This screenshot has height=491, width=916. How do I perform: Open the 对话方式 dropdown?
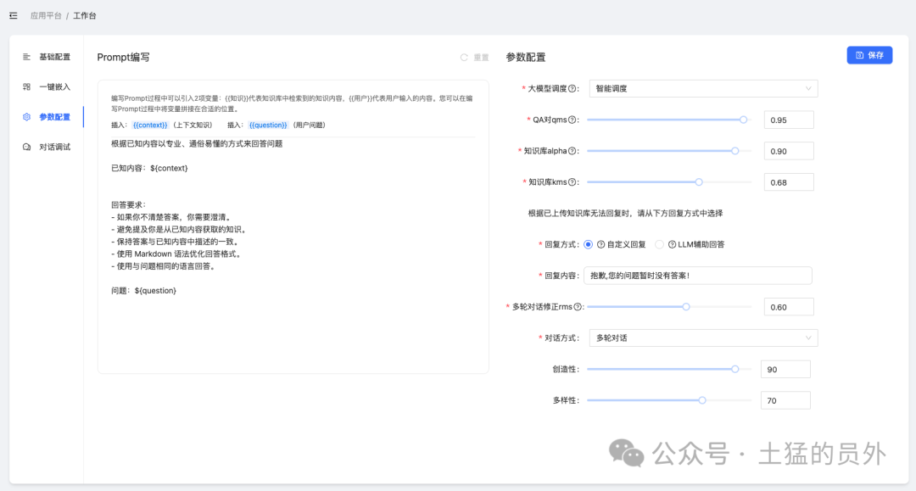pyautogui.click(x=703, y=338)
